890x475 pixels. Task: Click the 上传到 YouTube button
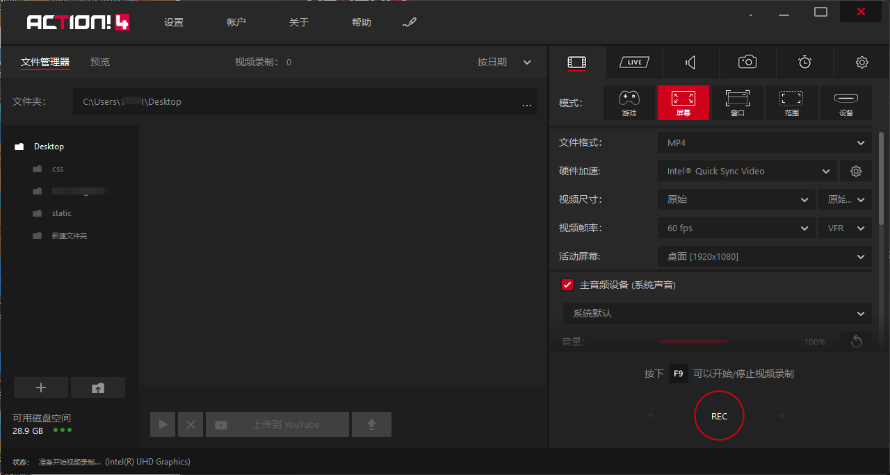point(277,424)
